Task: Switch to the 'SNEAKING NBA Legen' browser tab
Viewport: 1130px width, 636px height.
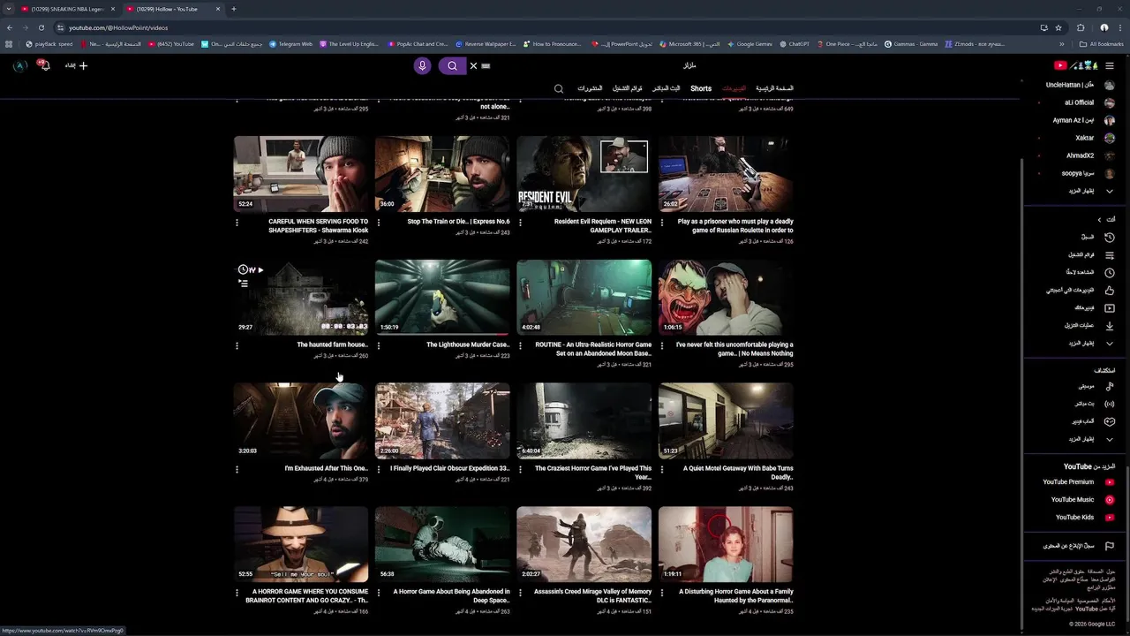Action: click(66, 9)
